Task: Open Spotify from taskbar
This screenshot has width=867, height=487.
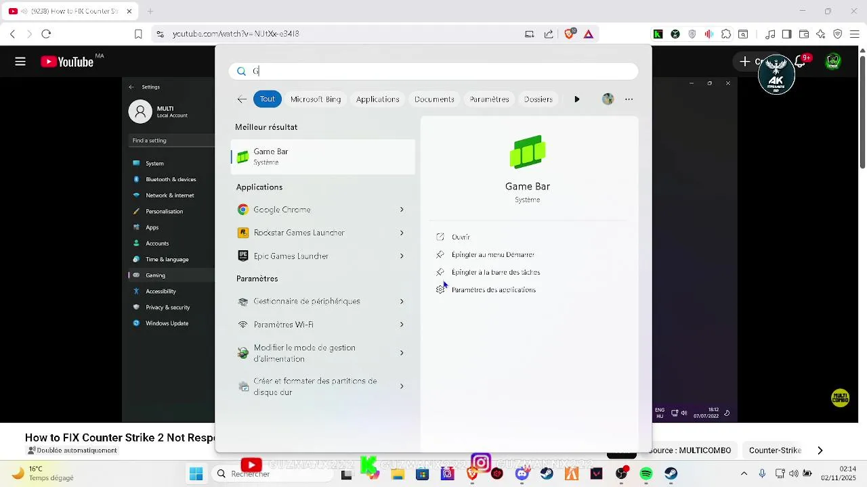Action: tap(646, 474)
